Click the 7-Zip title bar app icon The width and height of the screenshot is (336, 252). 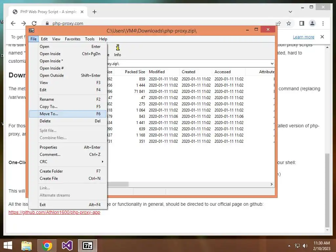click(x=31, y=31)
